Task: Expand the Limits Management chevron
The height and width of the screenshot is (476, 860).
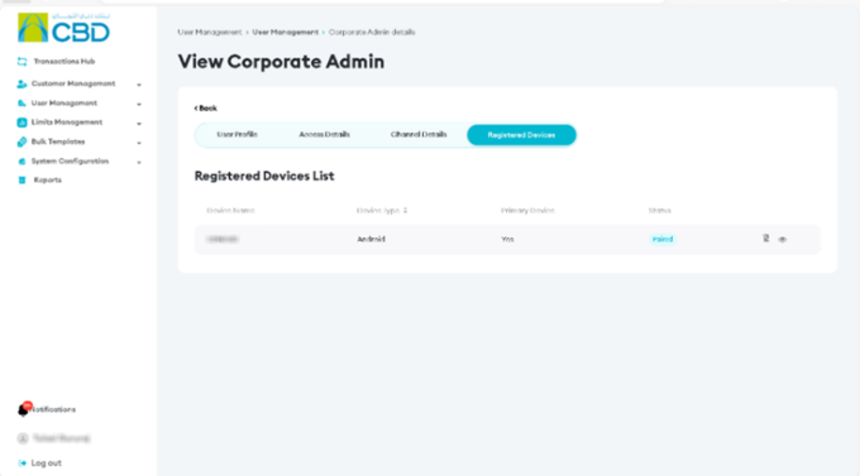Action: point(139,123)
